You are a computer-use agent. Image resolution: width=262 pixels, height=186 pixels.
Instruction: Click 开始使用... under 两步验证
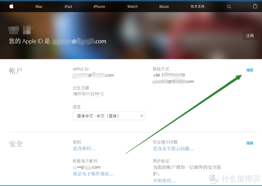(164, 180)
